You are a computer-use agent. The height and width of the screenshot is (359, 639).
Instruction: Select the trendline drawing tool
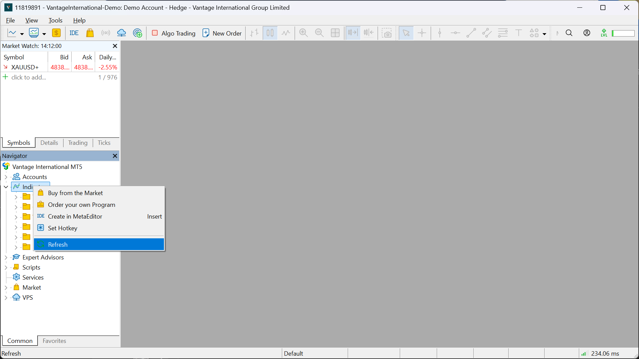(471, 33)
